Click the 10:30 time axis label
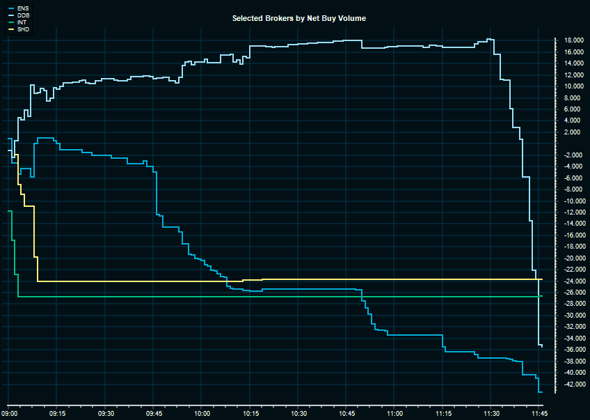The width and height of the screenshot is (590, 420). [x=298, y=413]
